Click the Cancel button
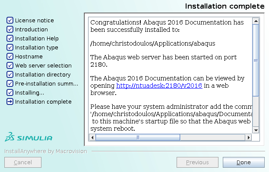 23,162
